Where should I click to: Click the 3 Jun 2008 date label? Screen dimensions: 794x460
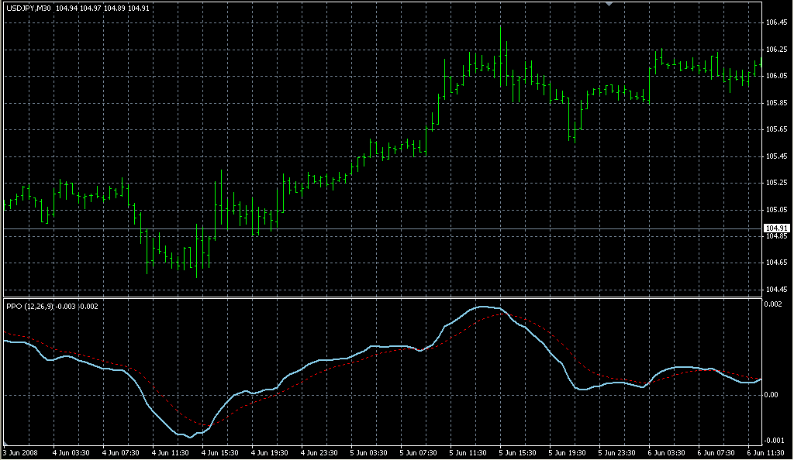pos(20,453)
